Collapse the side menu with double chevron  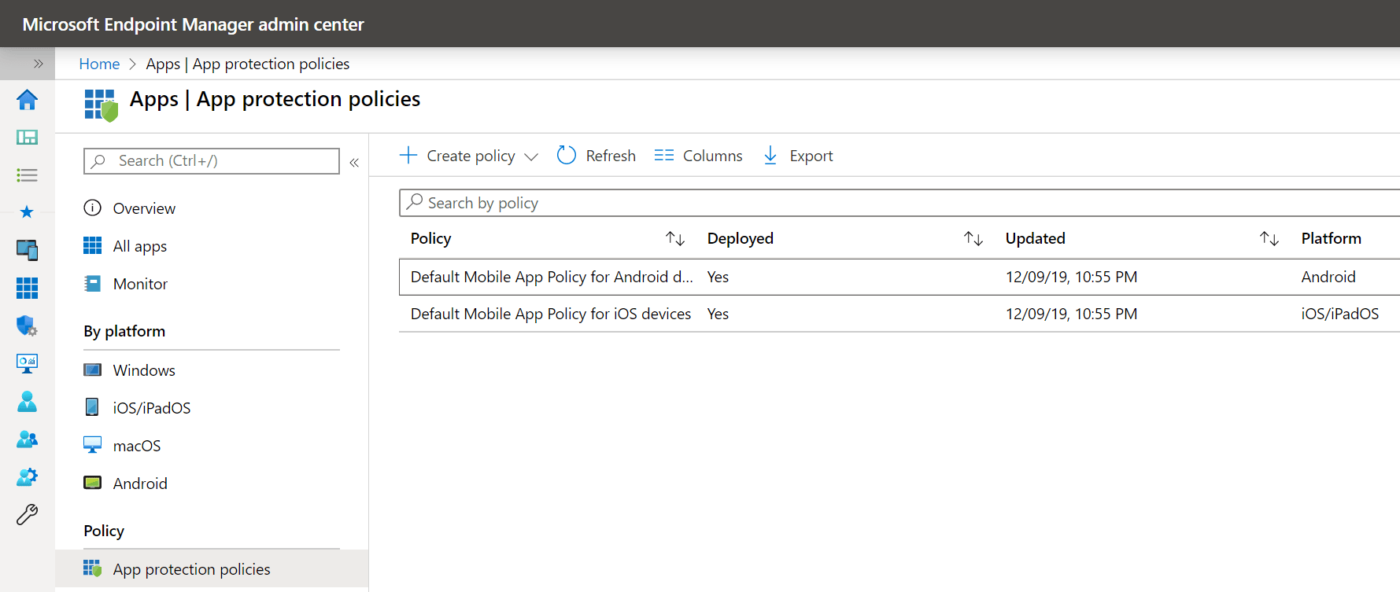(354, 162)
